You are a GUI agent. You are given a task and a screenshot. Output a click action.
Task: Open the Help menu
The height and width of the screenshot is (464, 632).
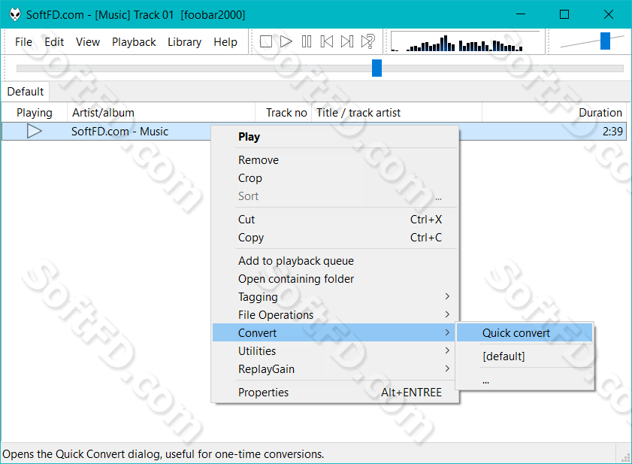225,42
